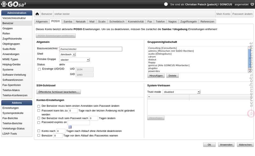Click the power logout icon

[252, 4]
